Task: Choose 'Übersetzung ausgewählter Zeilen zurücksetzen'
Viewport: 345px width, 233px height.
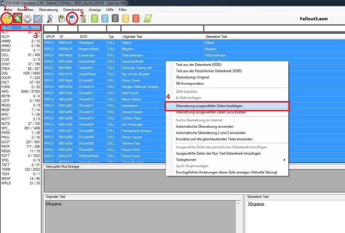Action: 228,112
